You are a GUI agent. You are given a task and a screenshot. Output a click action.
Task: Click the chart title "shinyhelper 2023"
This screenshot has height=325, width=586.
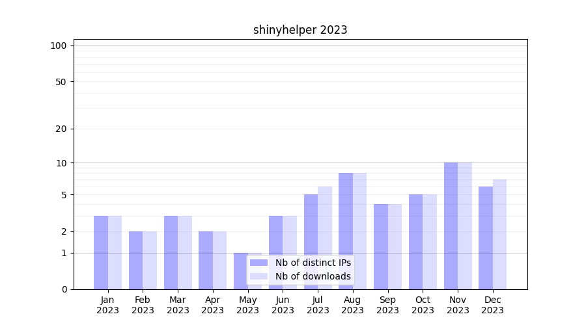tap(300, 30)
